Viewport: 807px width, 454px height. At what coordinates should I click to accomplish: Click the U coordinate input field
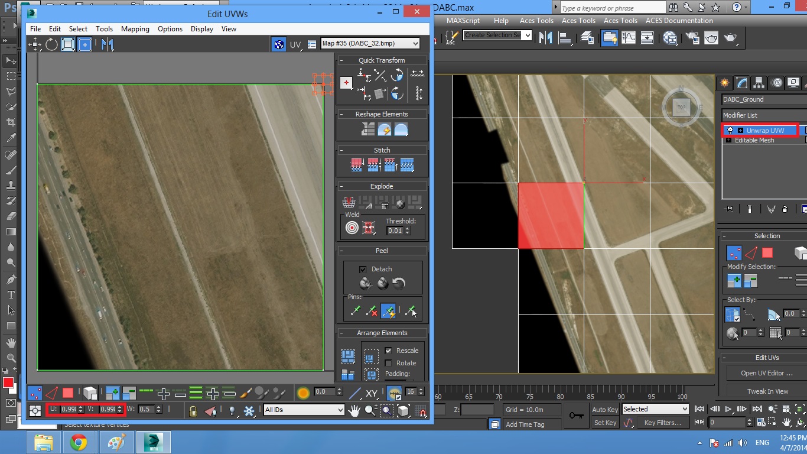(x=69, y=409)
